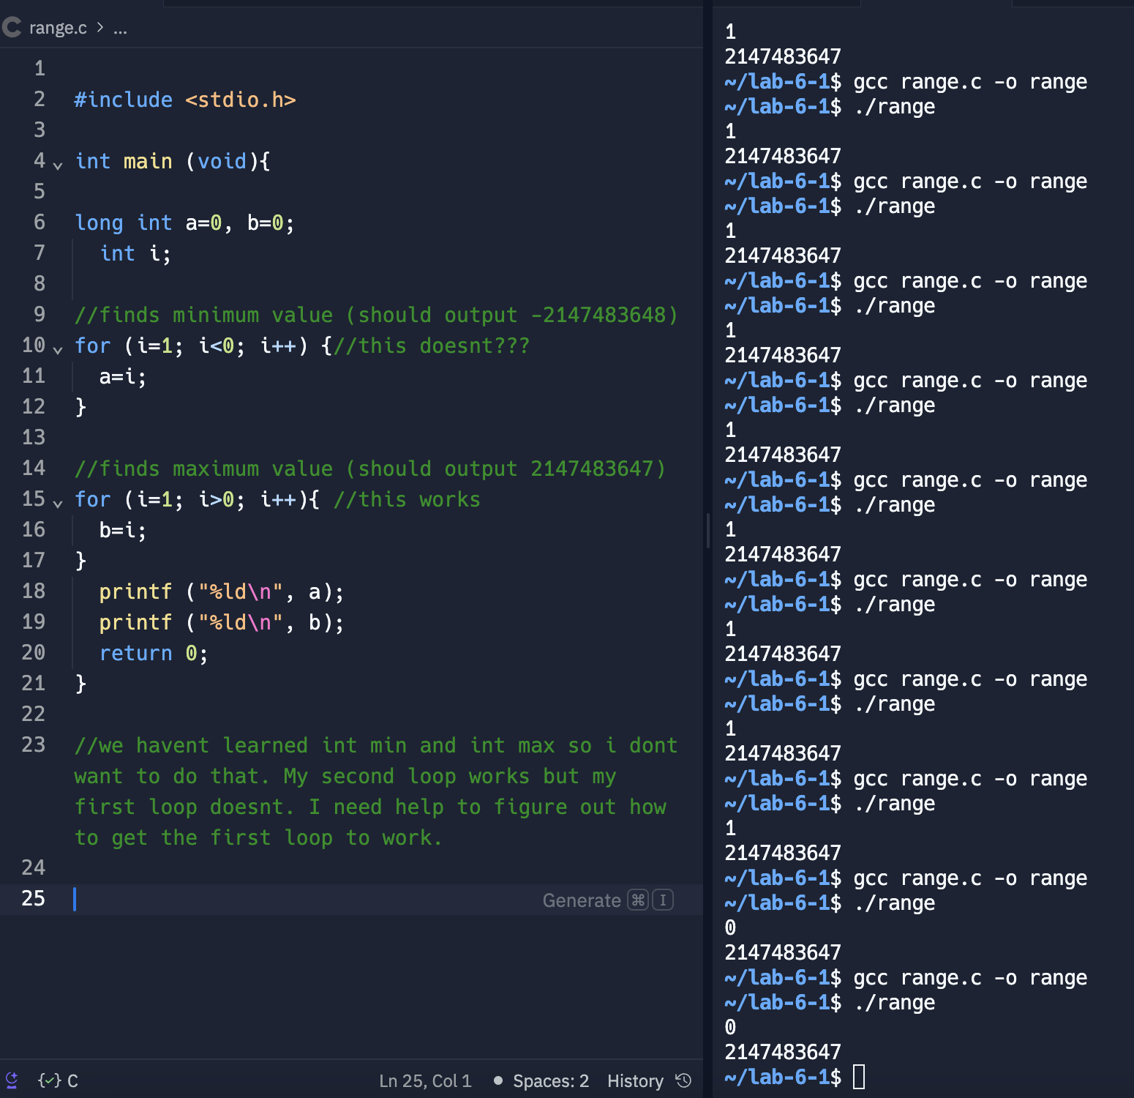Click the C file icon in the breadcrumb bar
This screenshot has width=1134, height=1098.
[11, 27]
